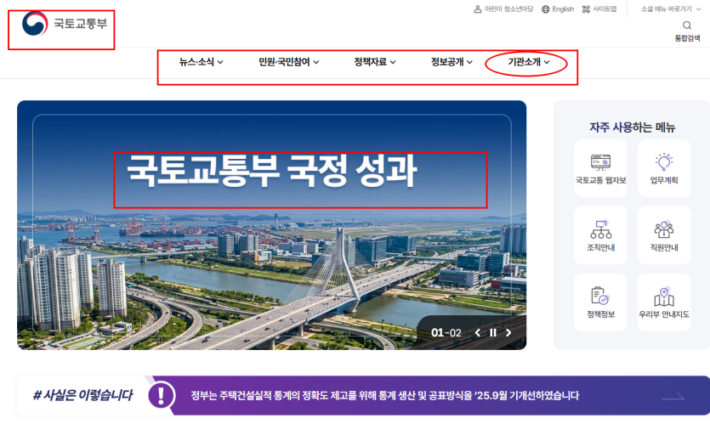Click the 국토교통 웹자보 icon
The image size is (710, 424).
pos(600,162)
